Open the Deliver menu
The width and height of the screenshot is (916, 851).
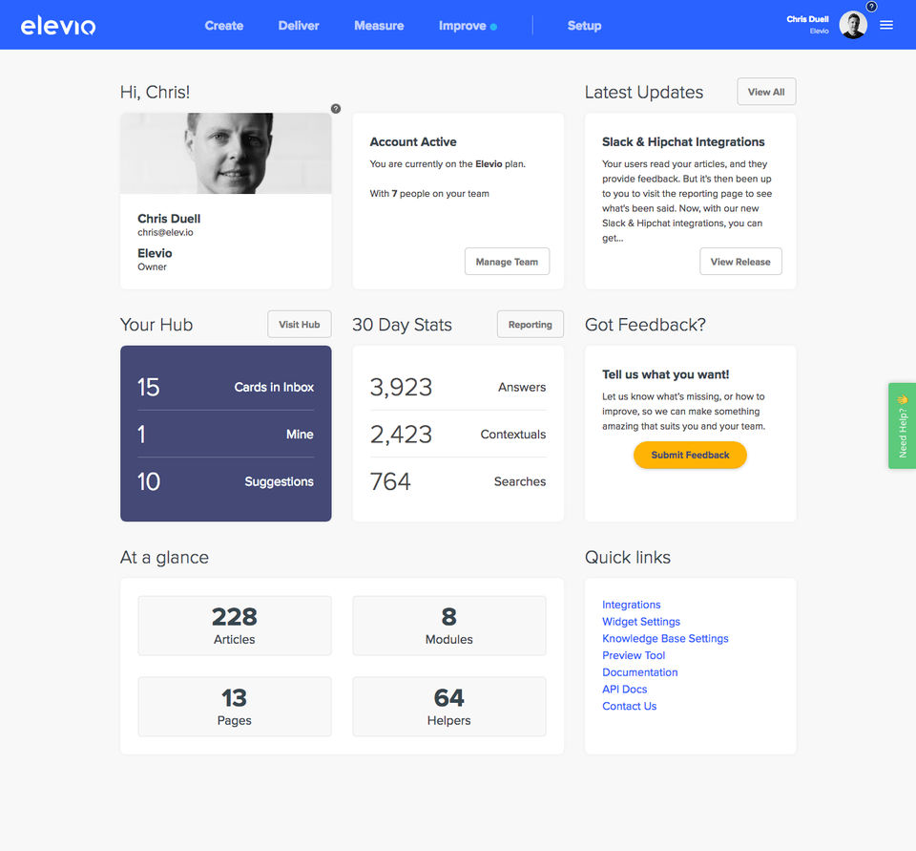pyautogui.click(x=299, y=26)
